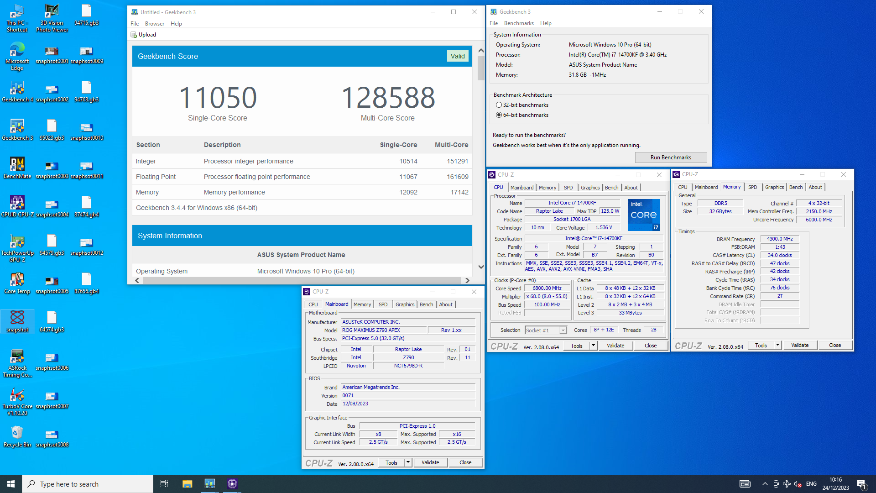
Task: Open the Windows Start menu
Action: click(x=11, y=484)
